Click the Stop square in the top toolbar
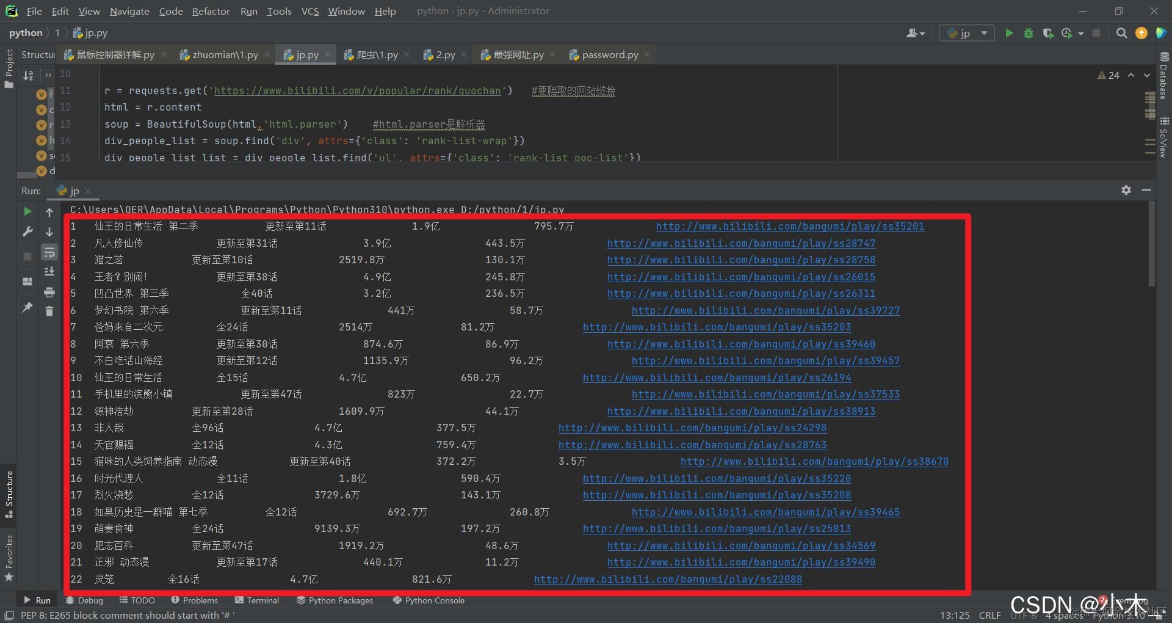Viewport: 1172px width, 623px height. coord(1096,33)
